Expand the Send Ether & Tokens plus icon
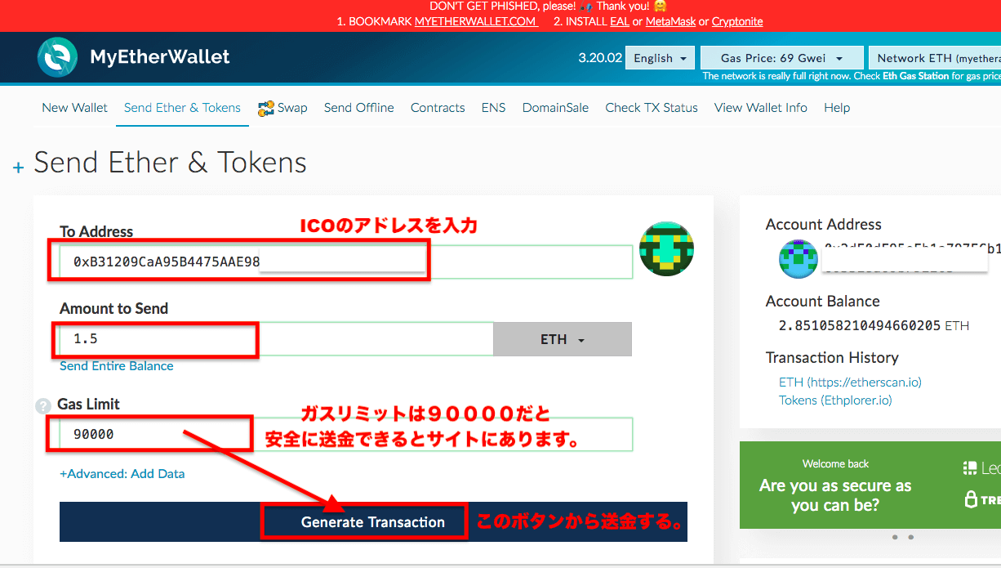 (x=19, y=168)
